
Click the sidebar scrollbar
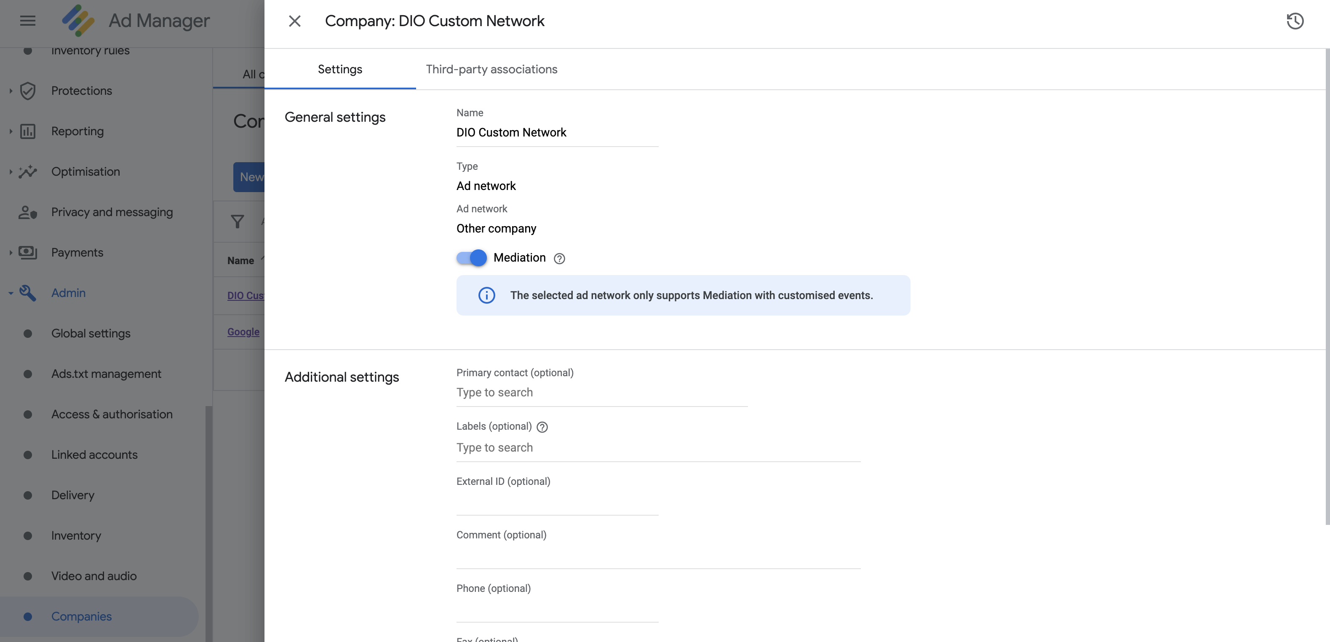click(208, 524)
